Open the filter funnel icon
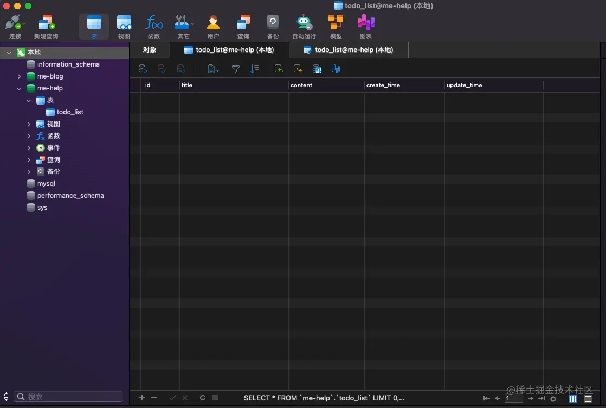The image size is (606, 408). [x=235, y=69]
